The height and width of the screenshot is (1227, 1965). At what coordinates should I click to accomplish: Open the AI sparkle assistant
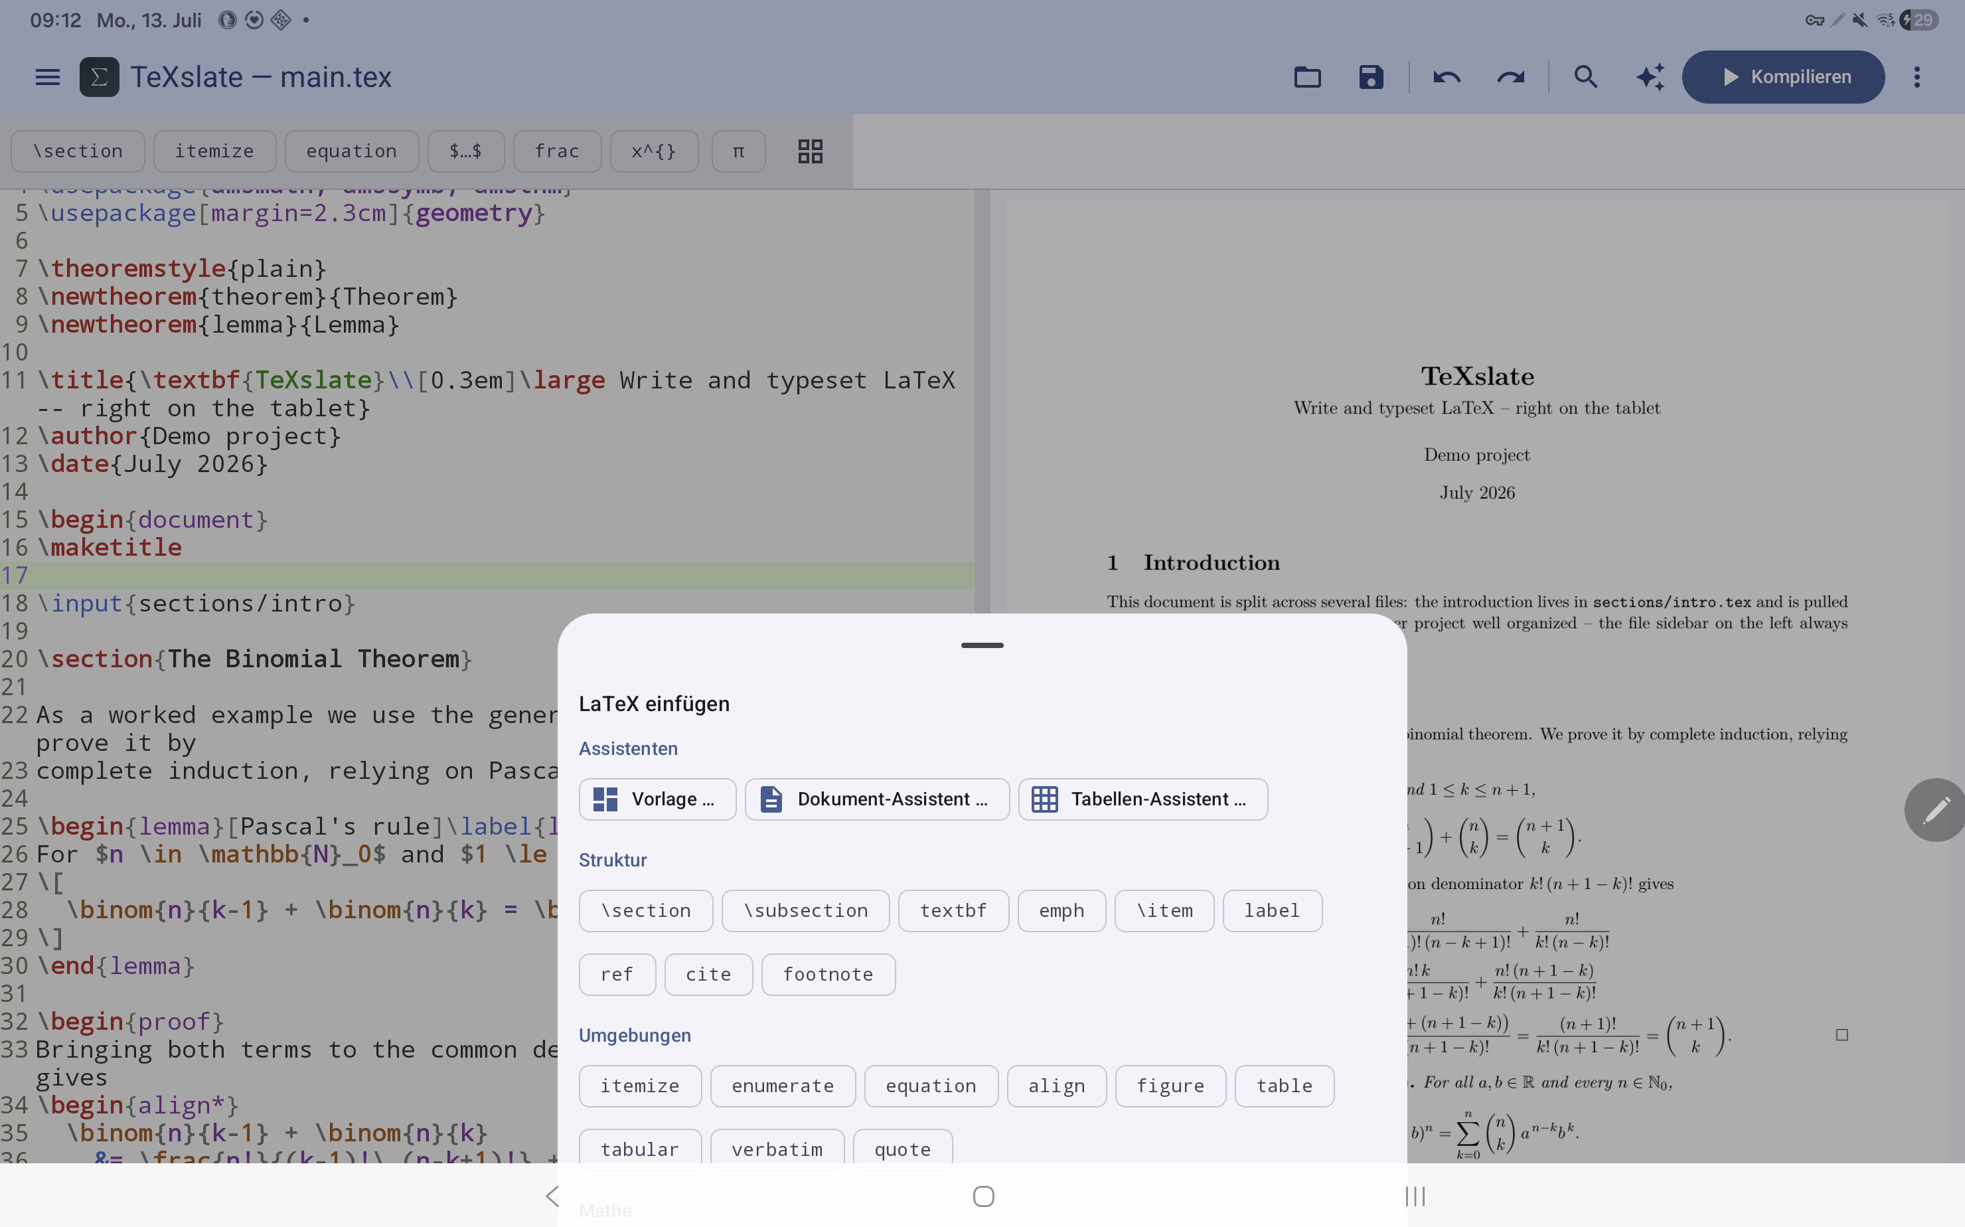tap(1650, 77)
